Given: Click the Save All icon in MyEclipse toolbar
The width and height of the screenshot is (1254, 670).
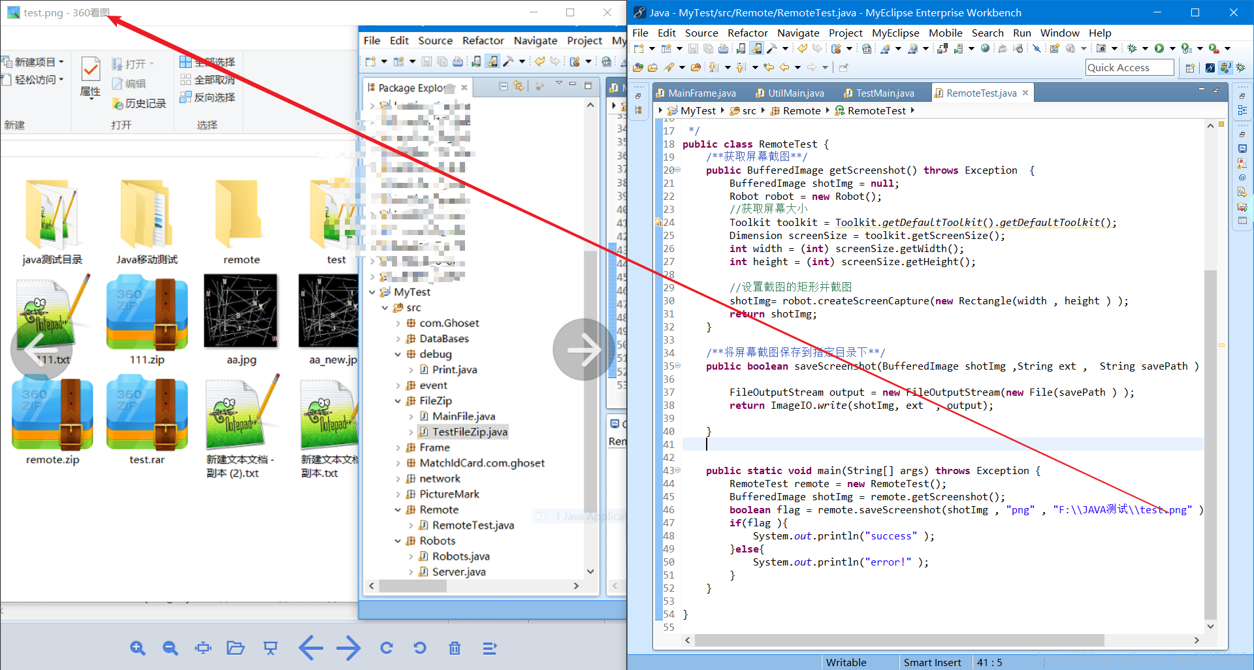Looking at the screenshot, I should (x=708, y=48).
